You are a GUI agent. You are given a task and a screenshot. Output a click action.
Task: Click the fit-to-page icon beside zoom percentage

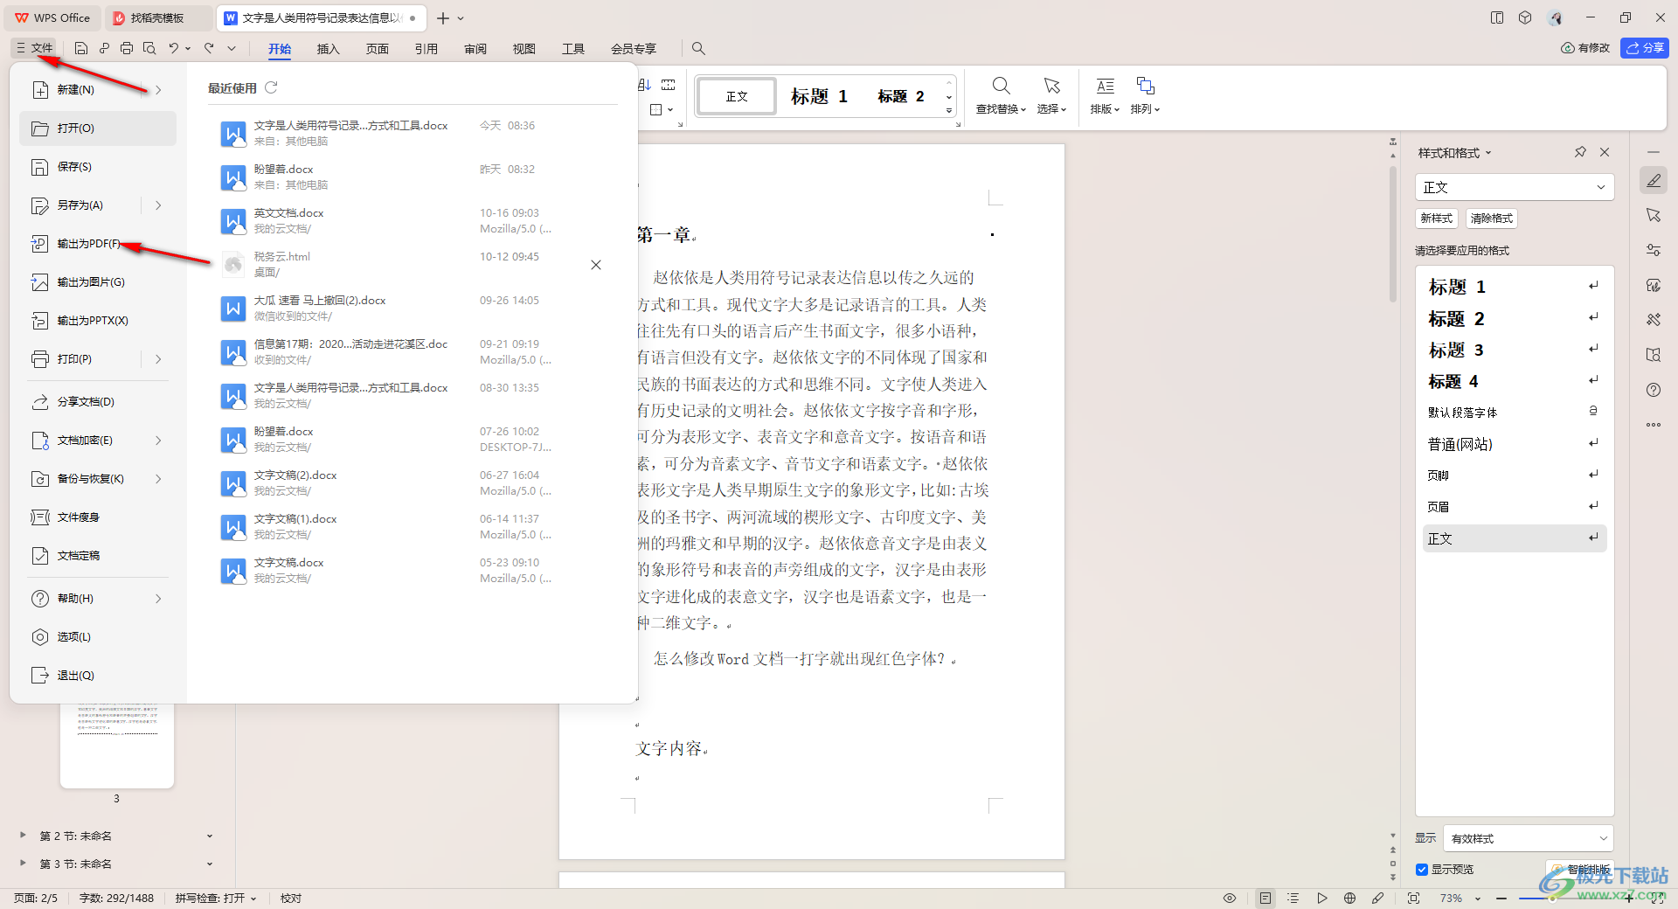[x=1413, y=898]
